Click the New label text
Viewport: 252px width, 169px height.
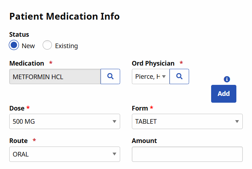click(28, 46)
